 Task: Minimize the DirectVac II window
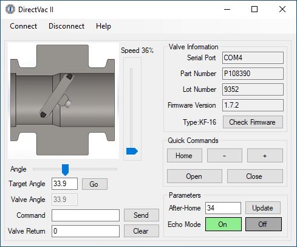pyautogui.click(x=227, y=9)
